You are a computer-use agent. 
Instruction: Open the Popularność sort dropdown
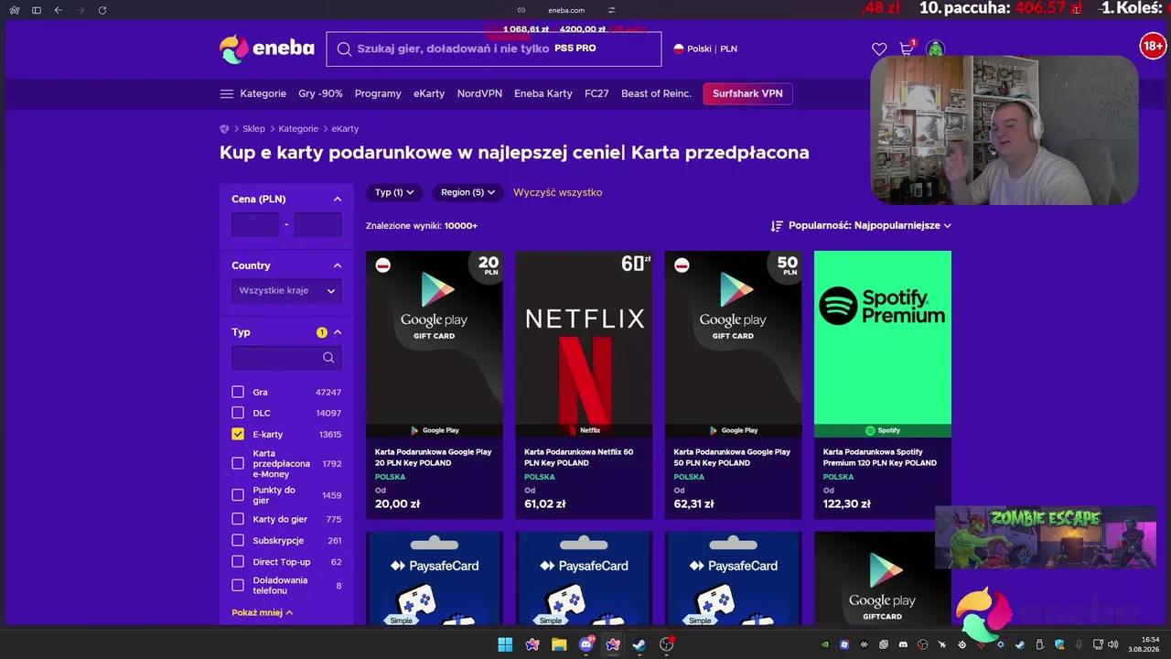click(870, 225)
